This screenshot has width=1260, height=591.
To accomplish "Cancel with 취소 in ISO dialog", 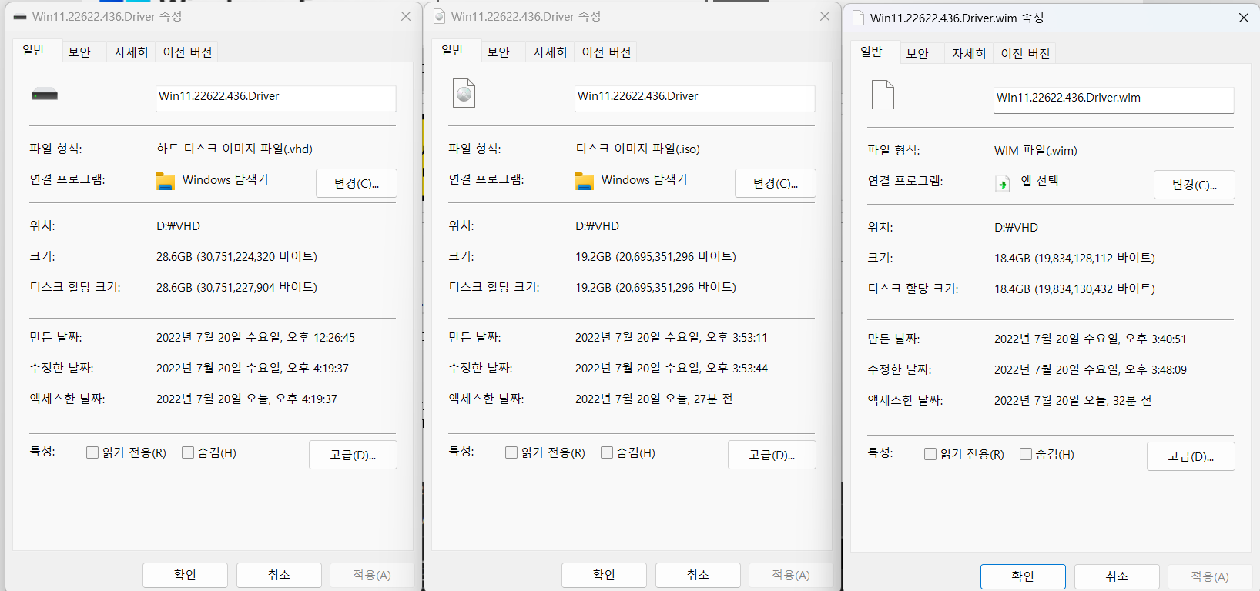I will pyautogui.click(x=698, y=575).
